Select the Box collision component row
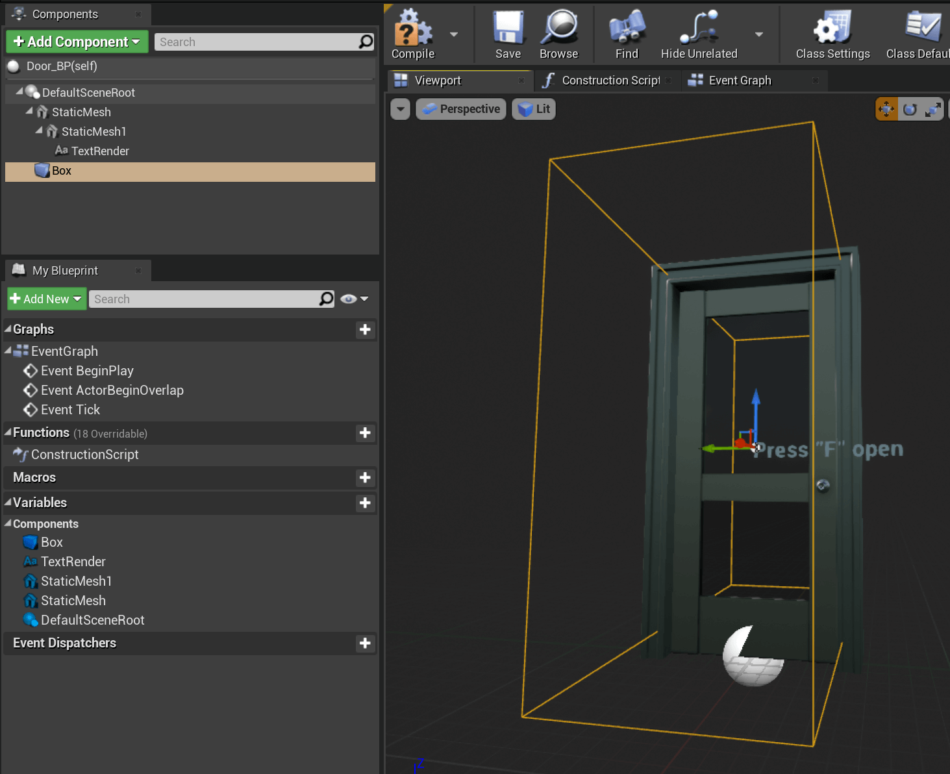Screen dimensions: 950x774 [x=190, y=171]
